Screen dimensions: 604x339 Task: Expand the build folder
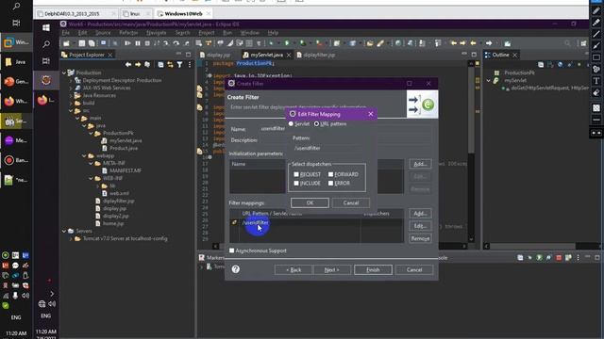[71, 103]
